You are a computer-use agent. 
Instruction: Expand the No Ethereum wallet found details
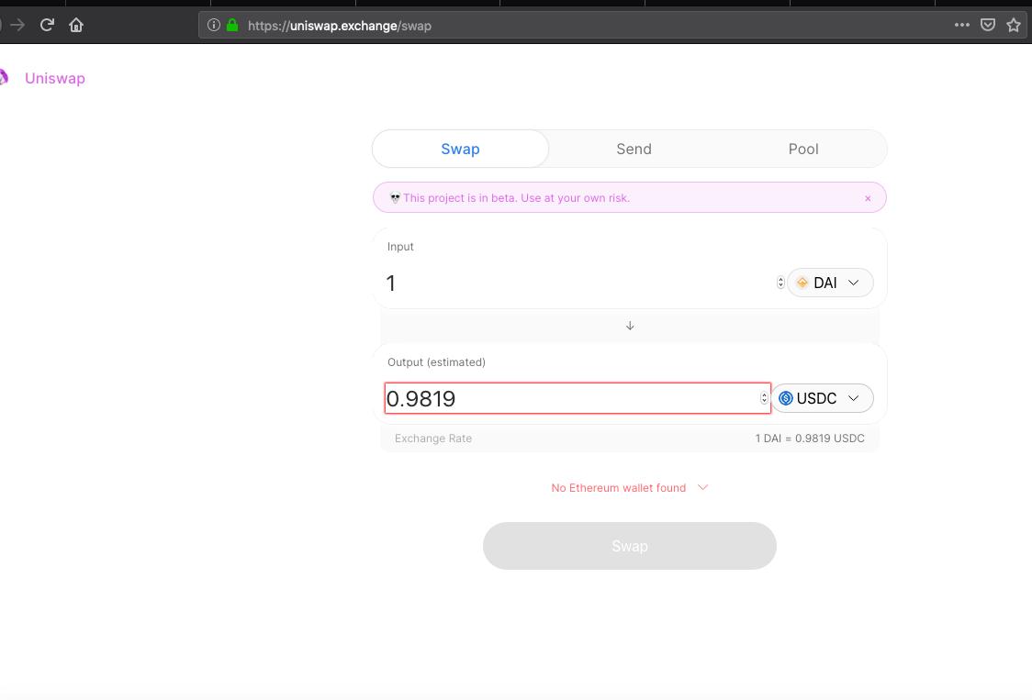pyautogui.click(x=630, y=487)
